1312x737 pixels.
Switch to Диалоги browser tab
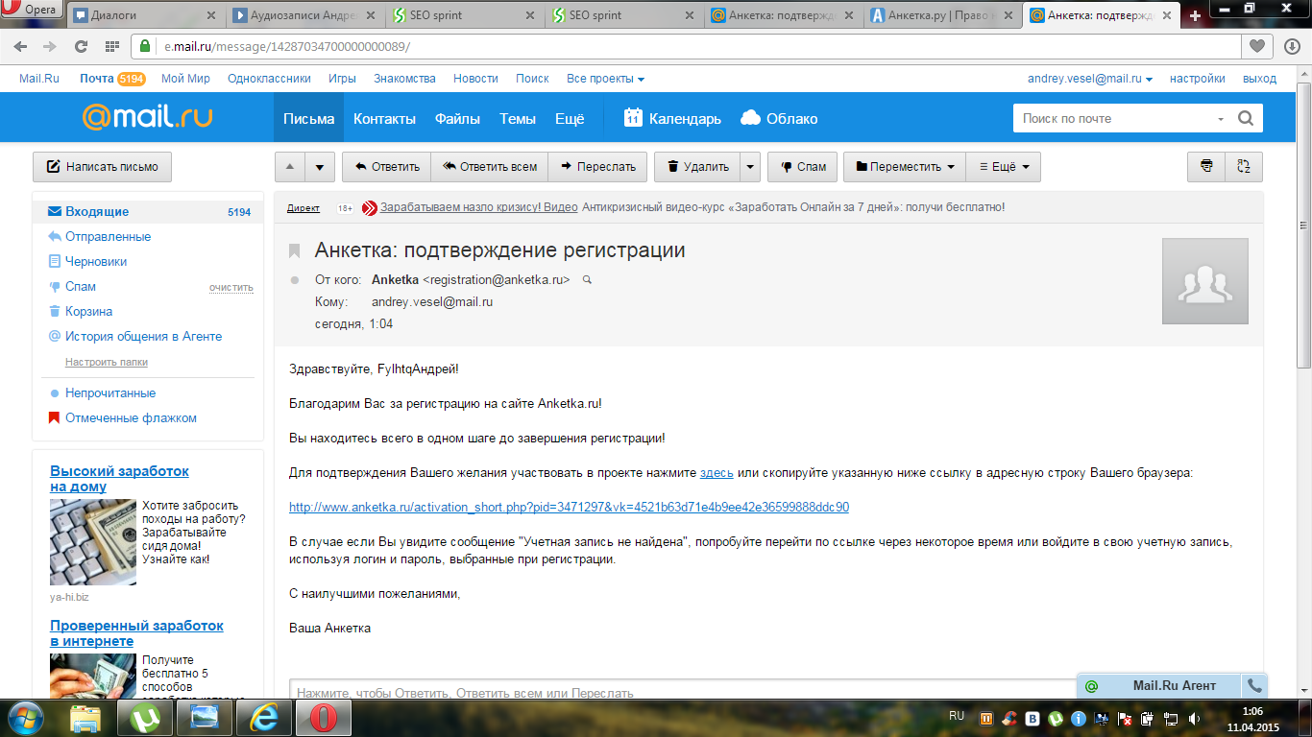144,15
